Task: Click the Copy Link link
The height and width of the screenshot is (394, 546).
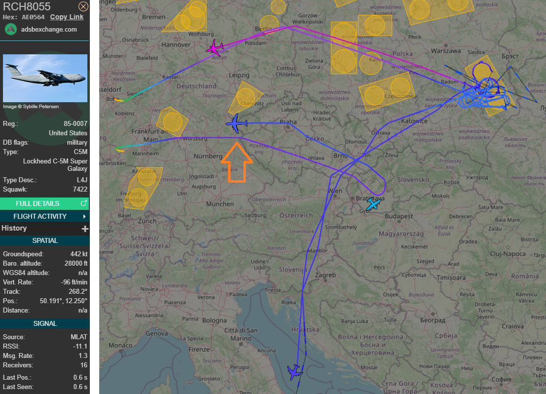Action: click(67, 17)
